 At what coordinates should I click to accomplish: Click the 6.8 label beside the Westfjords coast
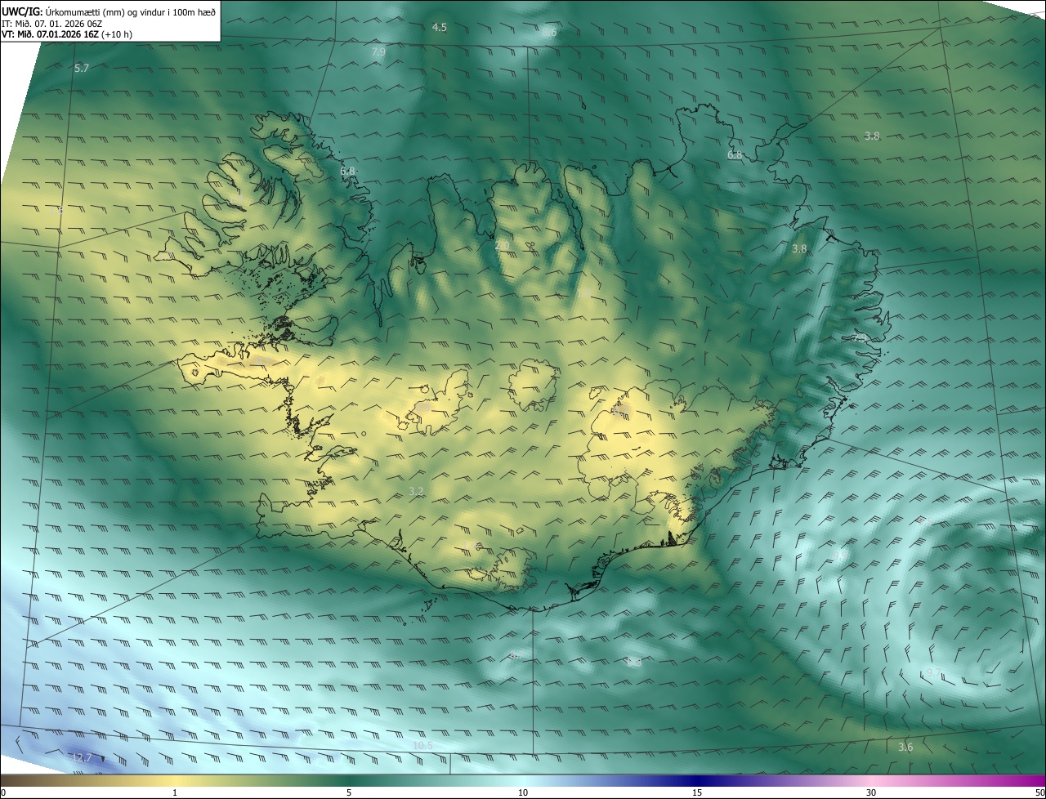[x=347, y=172]
